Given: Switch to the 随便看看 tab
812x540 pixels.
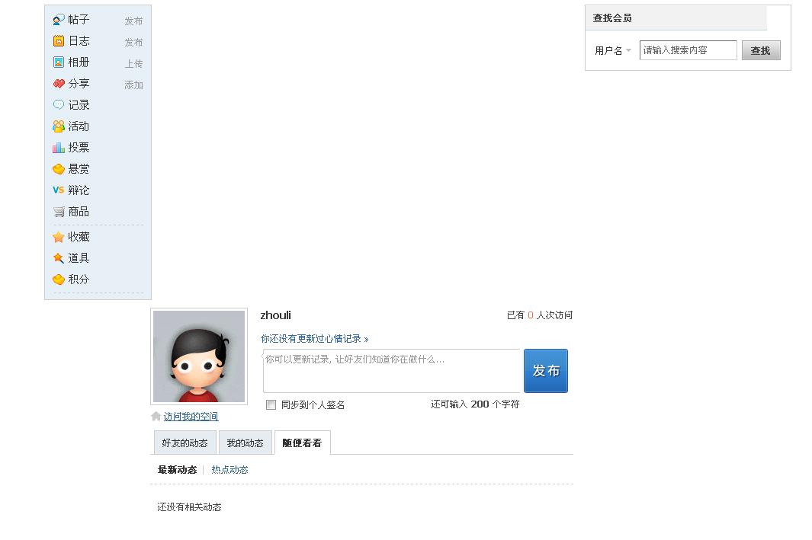Looking at the screenshot, I should pos(303,443).
